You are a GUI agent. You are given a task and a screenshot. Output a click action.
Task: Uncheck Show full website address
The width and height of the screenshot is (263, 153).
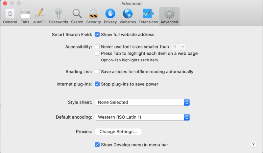(97, 34)
